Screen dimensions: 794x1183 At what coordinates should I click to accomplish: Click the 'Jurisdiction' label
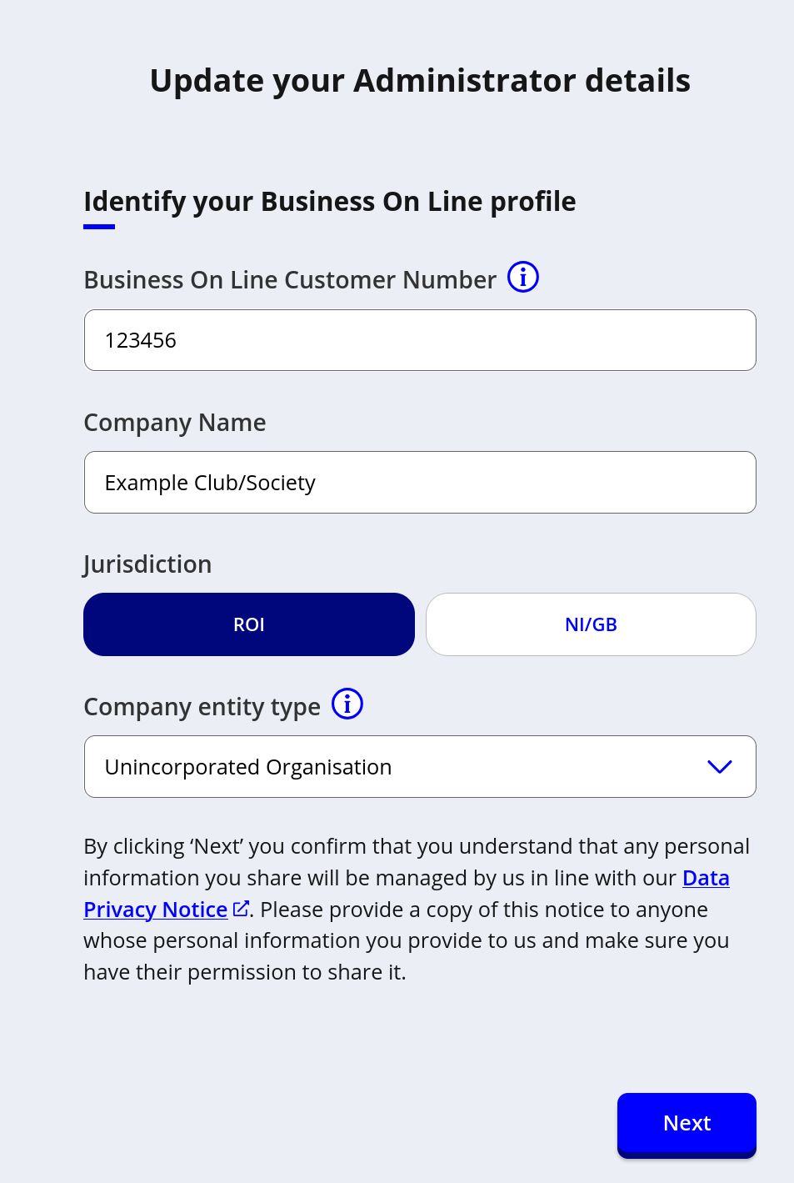coord(147,564)
